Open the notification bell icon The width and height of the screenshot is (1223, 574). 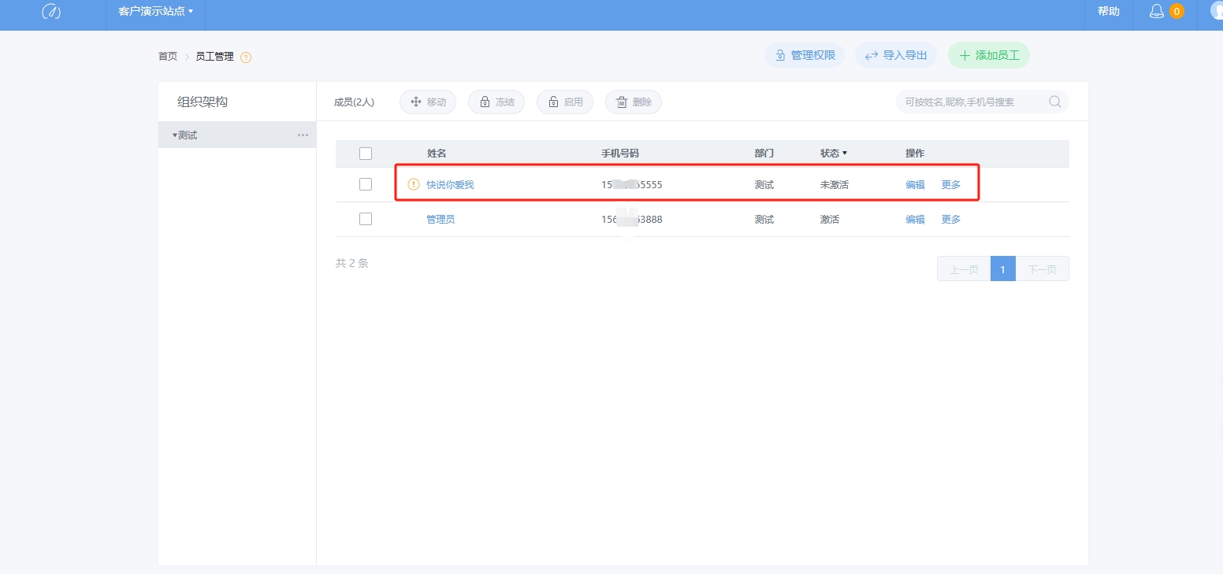[x=1157, y=12]
